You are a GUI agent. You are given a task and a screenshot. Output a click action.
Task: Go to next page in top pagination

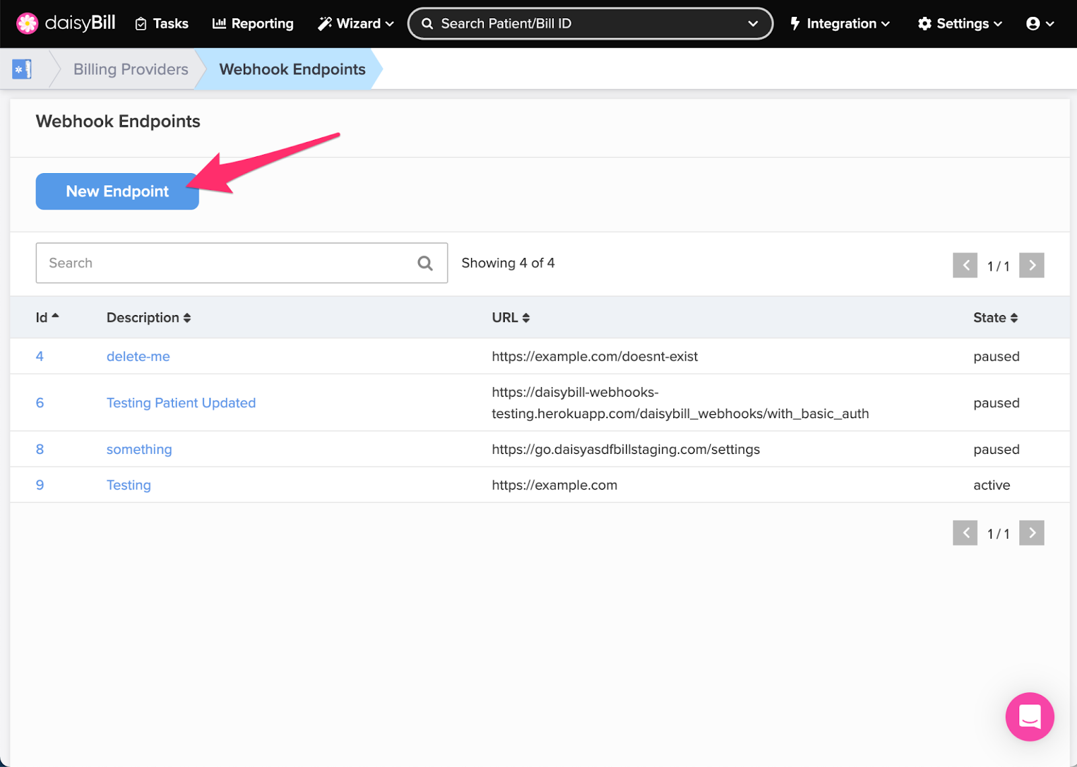(1031, 265)
